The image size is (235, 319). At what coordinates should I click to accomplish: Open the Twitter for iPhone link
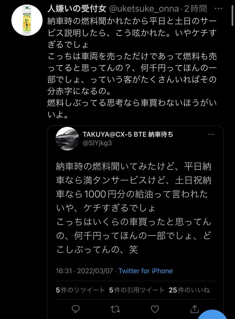(x=146, y=271)
